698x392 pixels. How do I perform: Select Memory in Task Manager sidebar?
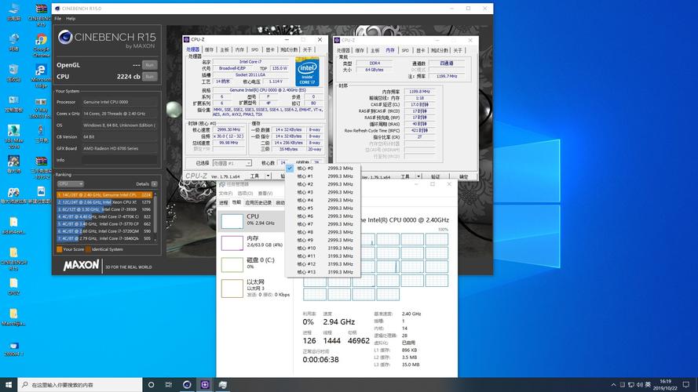(x=252, y=242)
